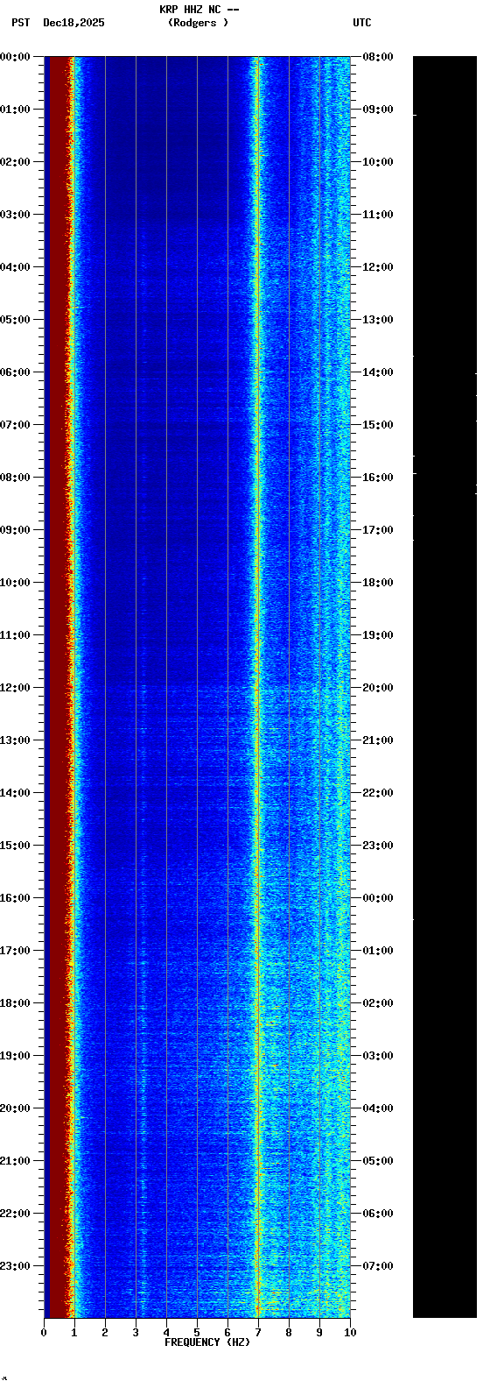Select the 18:00 label on the PST axis
Viewport: 483px width, 1388px height.
pyautogui.click(x=15, y=1003)
